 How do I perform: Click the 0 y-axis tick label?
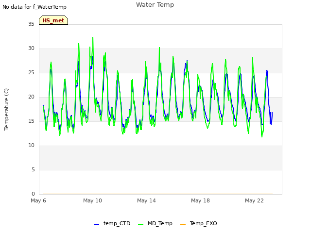click(x=33, y=194)
